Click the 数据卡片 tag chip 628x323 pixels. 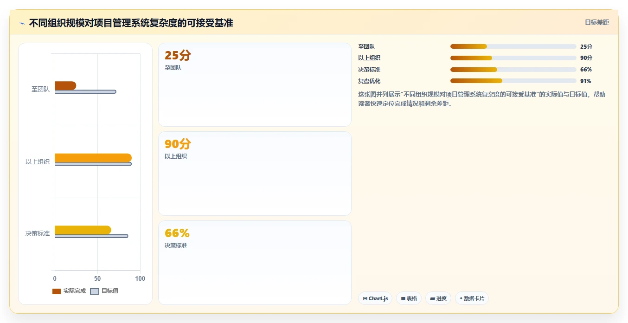click(472, 298)
